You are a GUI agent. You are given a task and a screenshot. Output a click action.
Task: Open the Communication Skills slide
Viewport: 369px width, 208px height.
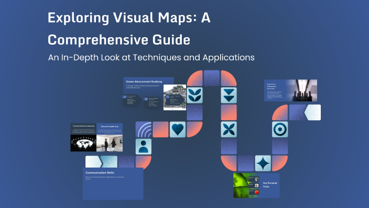pyautogui.click(x=113, y=184)
